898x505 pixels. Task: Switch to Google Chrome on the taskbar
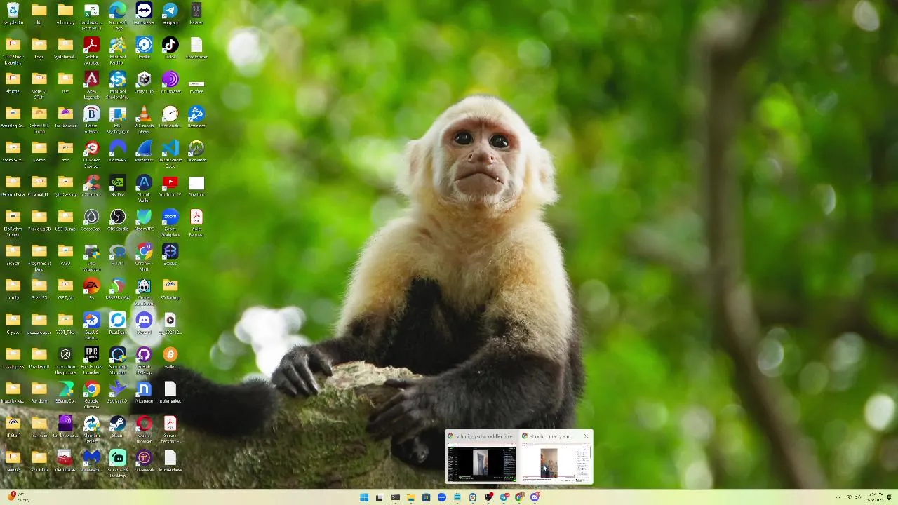click(x=519, y=497)
